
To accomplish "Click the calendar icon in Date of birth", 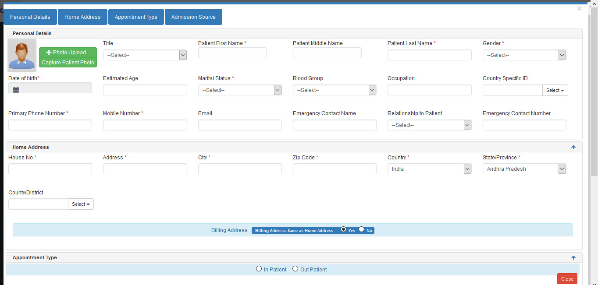I will 16,90.
